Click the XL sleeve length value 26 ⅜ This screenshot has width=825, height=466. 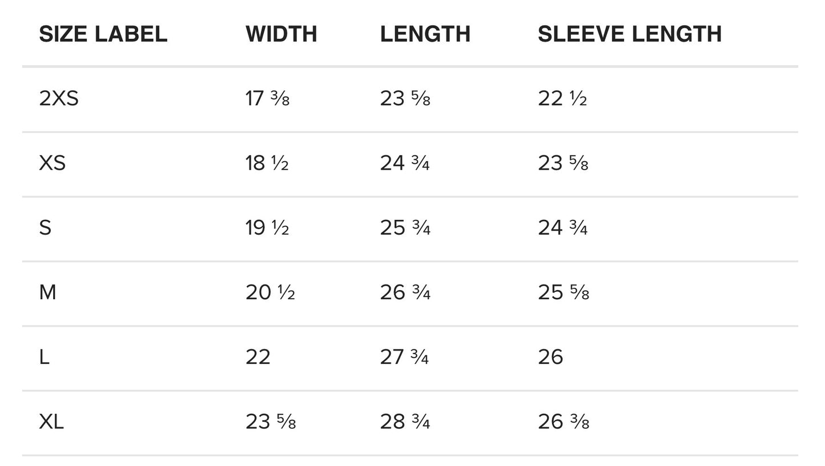tap(563, 422)
